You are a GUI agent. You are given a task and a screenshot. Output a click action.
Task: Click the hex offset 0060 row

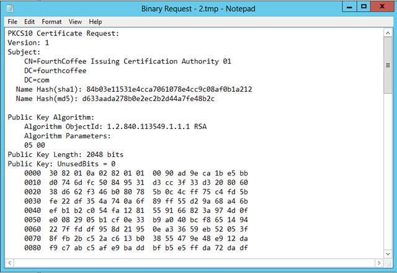click(x=136, y=229)
